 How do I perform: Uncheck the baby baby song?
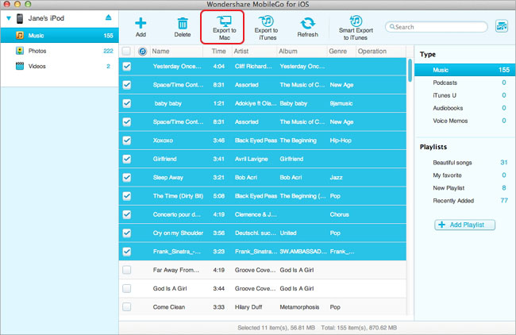tap(127, 103)
